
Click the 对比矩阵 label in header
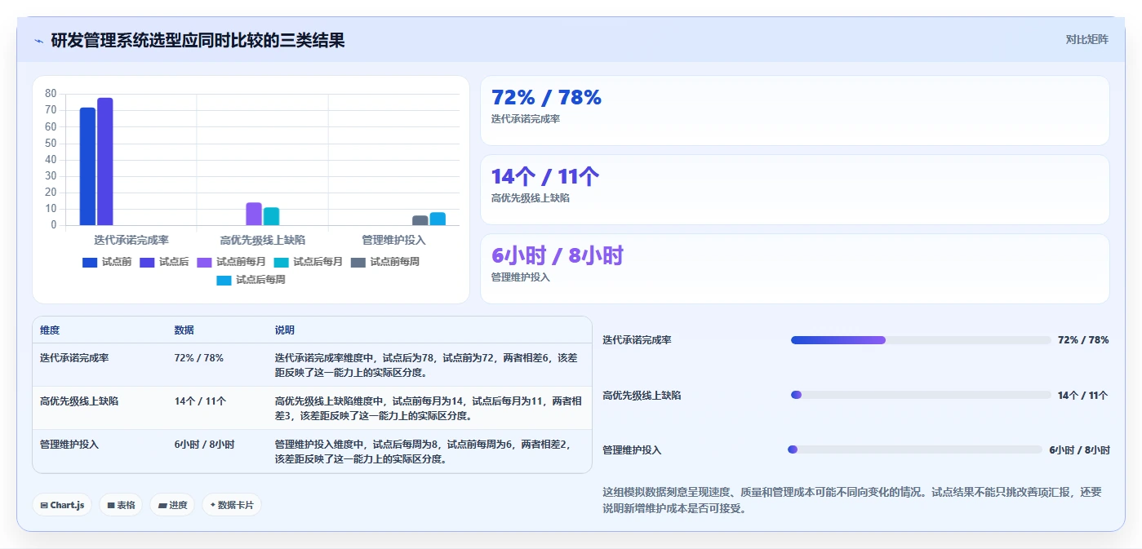(1086, 39)
